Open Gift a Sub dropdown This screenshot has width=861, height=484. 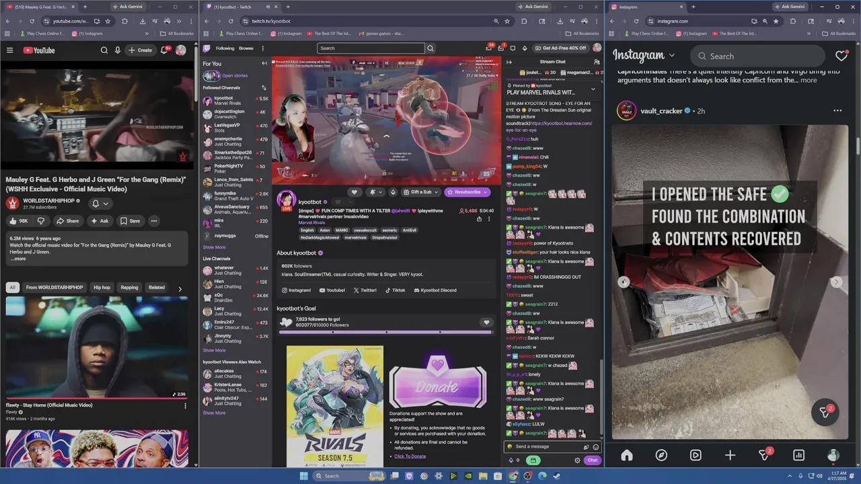(x=420, y=192)
